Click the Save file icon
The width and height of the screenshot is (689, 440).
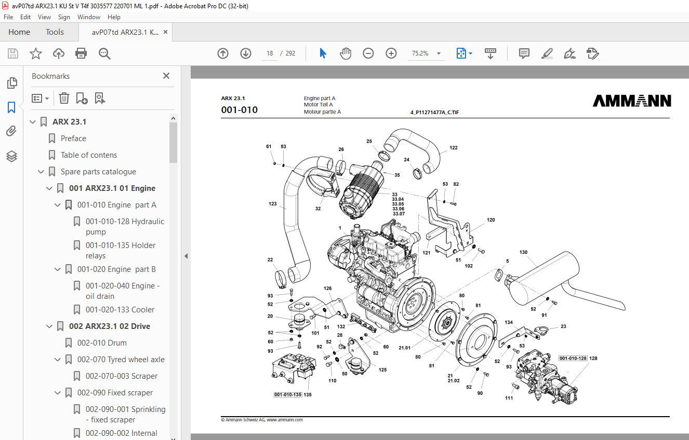(x=13, y=53)
